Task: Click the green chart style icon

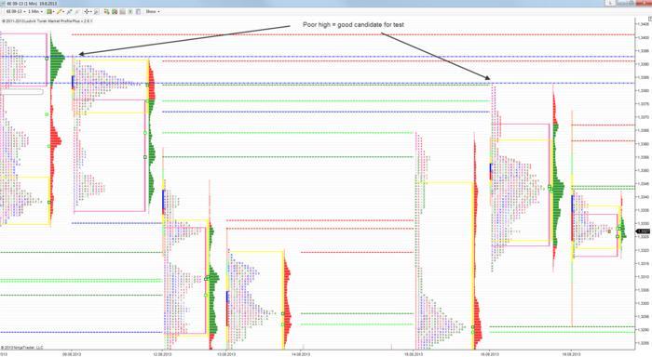Action: click(49, 12)
